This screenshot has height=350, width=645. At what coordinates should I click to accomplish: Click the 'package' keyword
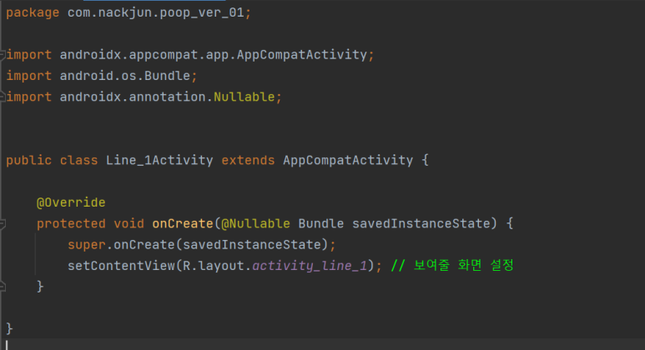pyautogui.click(x=33, y=12)
